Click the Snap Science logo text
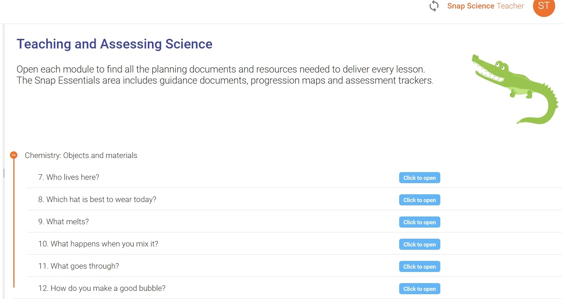This screenshot has height=299, width=563. (471, 6)
